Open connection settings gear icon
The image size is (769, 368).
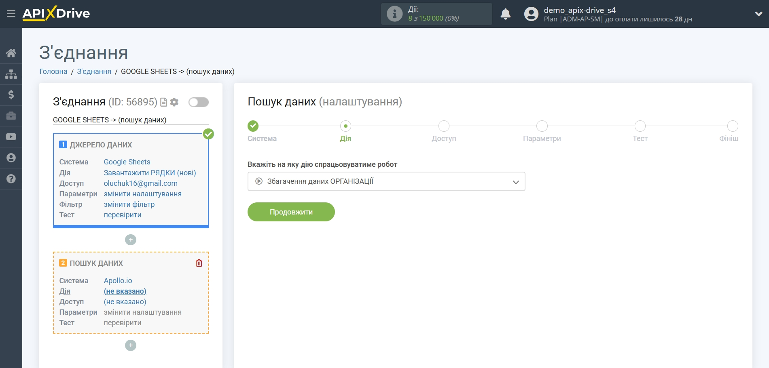[x=174, y=102]
